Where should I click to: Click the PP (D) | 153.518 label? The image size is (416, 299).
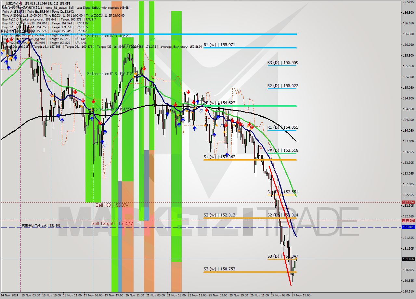tap(283, 150)
